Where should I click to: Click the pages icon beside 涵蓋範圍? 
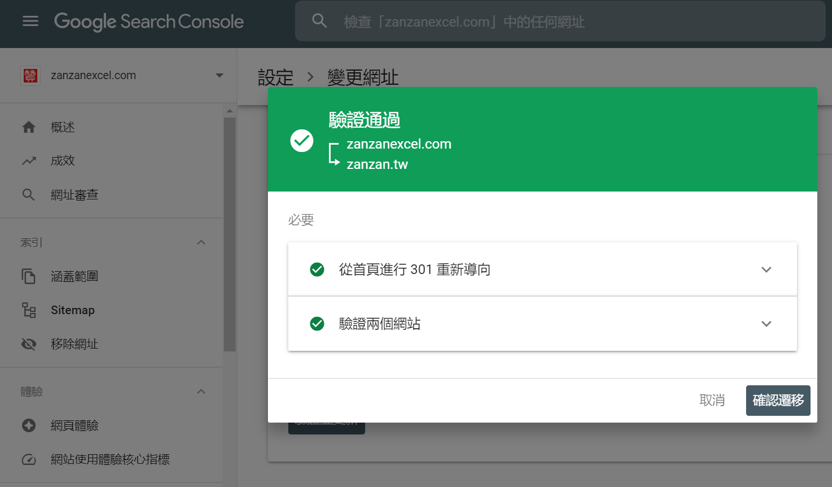point(29,276)
